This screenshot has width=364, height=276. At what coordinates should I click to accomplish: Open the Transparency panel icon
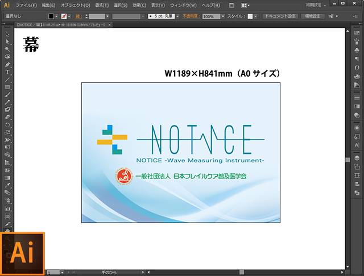pyautogui.click(x=357, y=115)
